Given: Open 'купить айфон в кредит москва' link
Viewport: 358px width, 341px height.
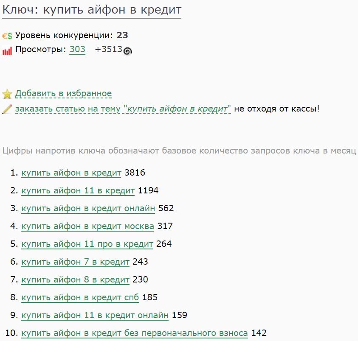Looking at the screenshot, I should pyautogui.click(x=87, y=226).
